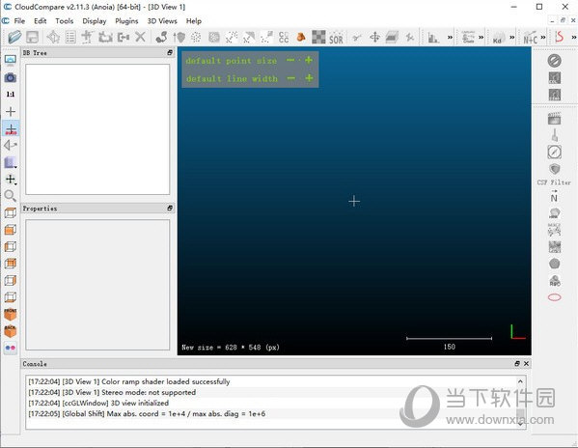The height and width of the screenshot is (448, 578).
Task: Set the BACK cube view
Action: pyautogui.click(x=11, y=331)
